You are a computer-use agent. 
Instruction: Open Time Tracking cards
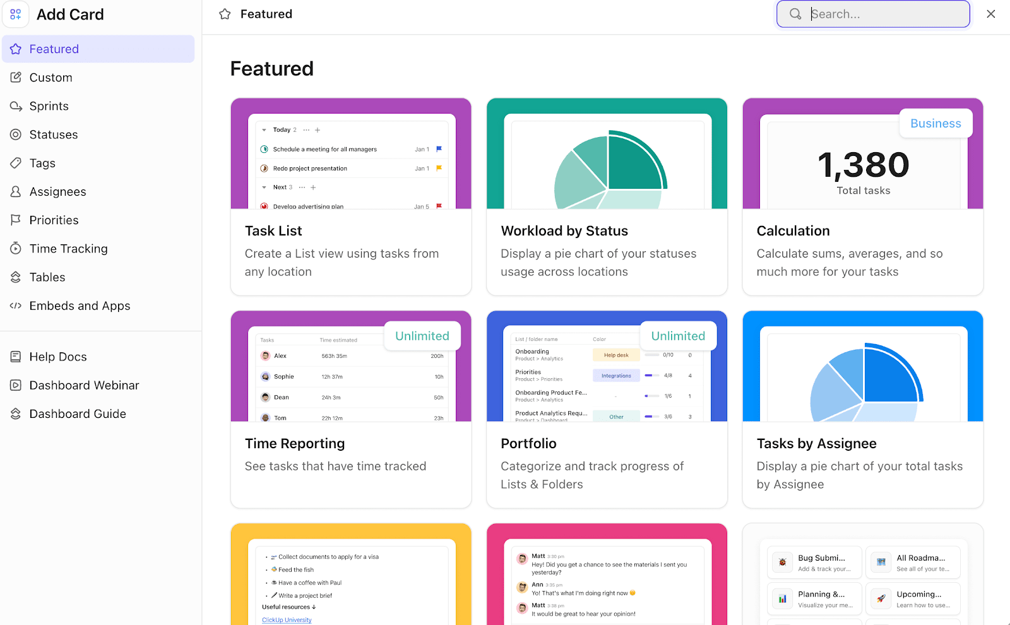pos(98,249)
